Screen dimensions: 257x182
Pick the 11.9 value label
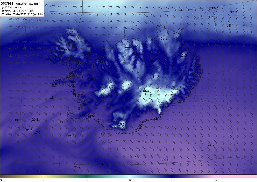tap(77, 38)
